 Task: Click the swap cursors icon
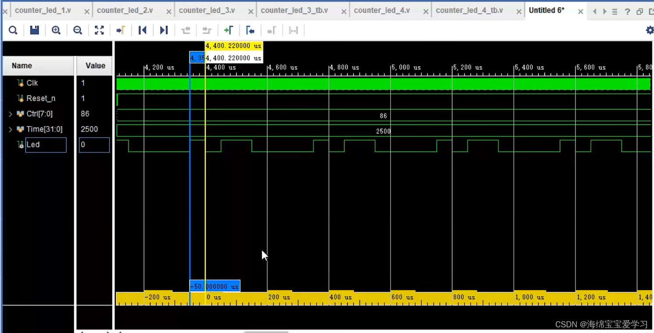click(x=293, y=30)
